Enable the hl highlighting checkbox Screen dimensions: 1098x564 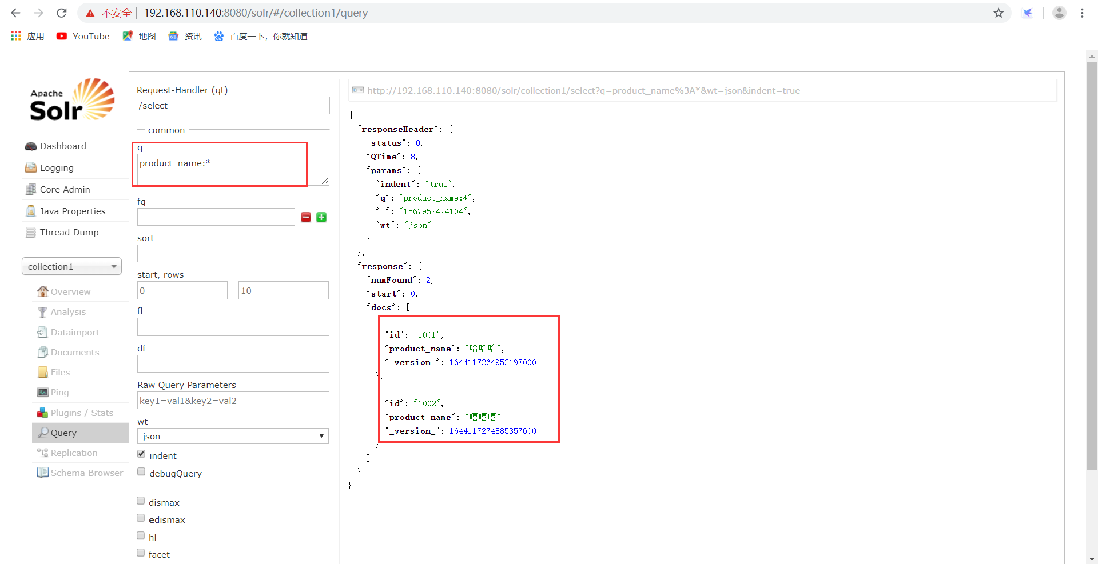[x=141, y=535]
